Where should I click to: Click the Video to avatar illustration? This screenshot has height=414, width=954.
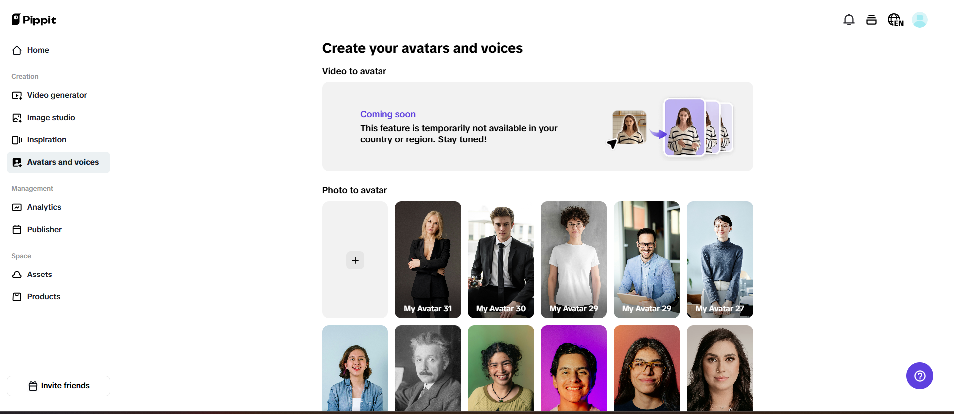670,128
